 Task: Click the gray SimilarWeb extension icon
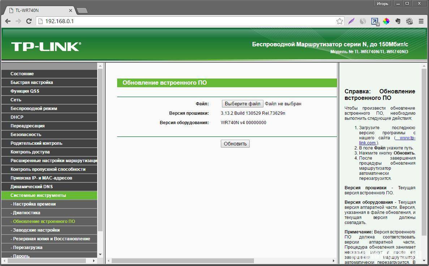[x=363, y=21]
